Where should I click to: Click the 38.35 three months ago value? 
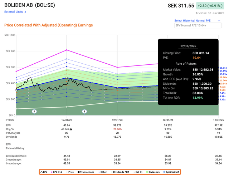(117, 159)
